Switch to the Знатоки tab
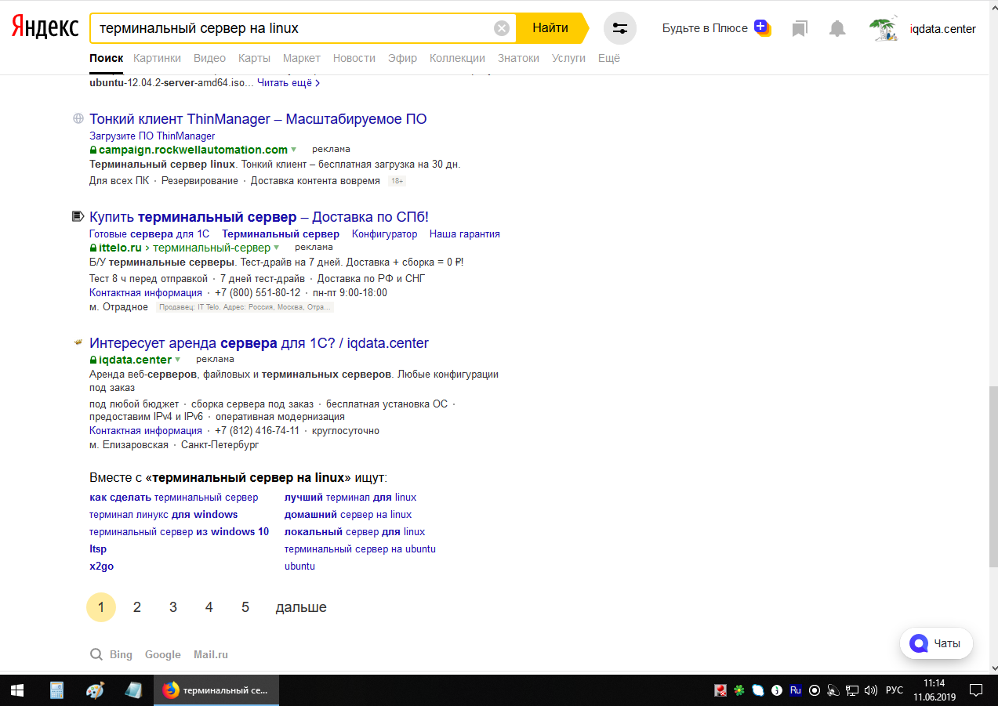998x706 pixels. [518, 58]
